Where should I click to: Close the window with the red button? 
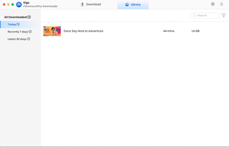[x=4, y=5]
